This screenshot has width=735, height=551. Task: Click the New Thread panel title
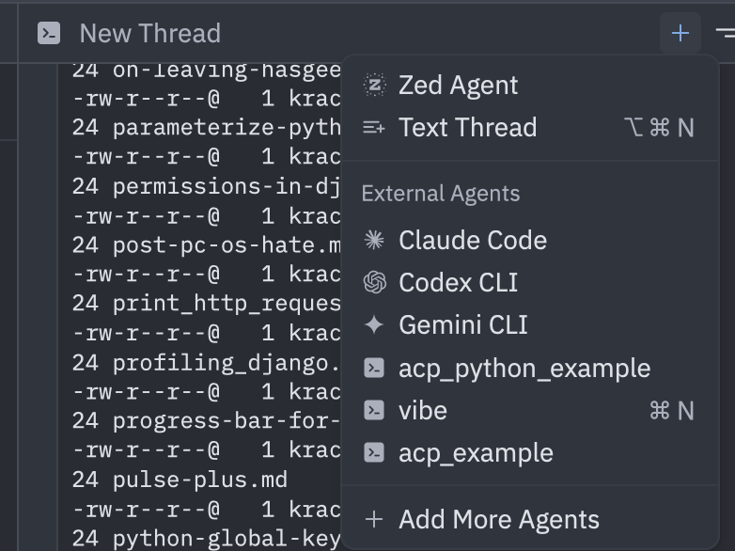point(149,34)
